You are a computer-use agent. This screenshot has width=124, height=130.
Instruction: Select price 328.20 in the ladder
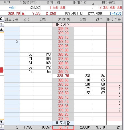coord(63,119)
